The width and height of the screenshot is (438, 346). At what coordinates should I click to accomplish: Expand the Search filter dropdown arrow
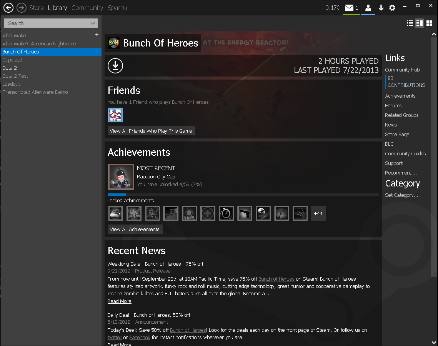coord(93,23)
